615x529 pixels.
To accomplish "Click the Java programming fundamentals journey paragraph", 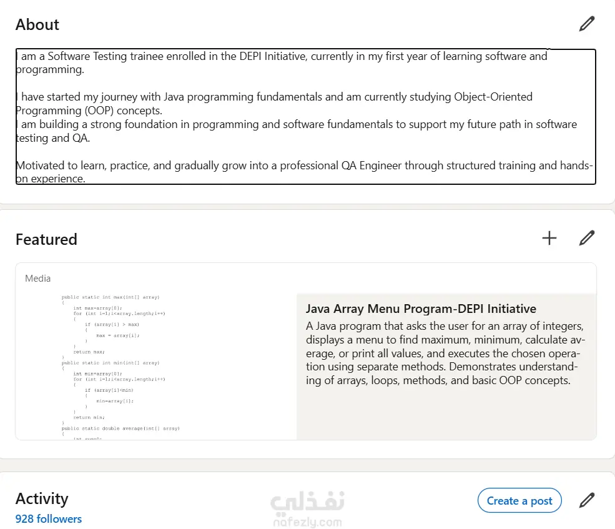I will coord(275,104).
